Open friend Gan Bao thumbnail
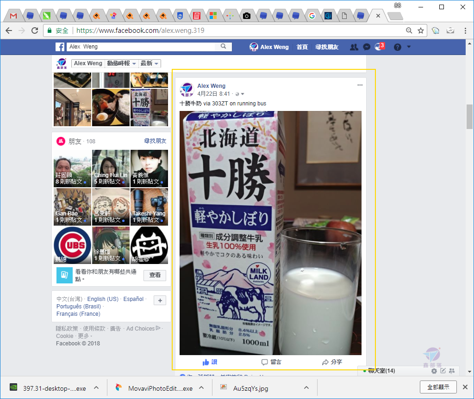The image size is (474, 399). 72,207
